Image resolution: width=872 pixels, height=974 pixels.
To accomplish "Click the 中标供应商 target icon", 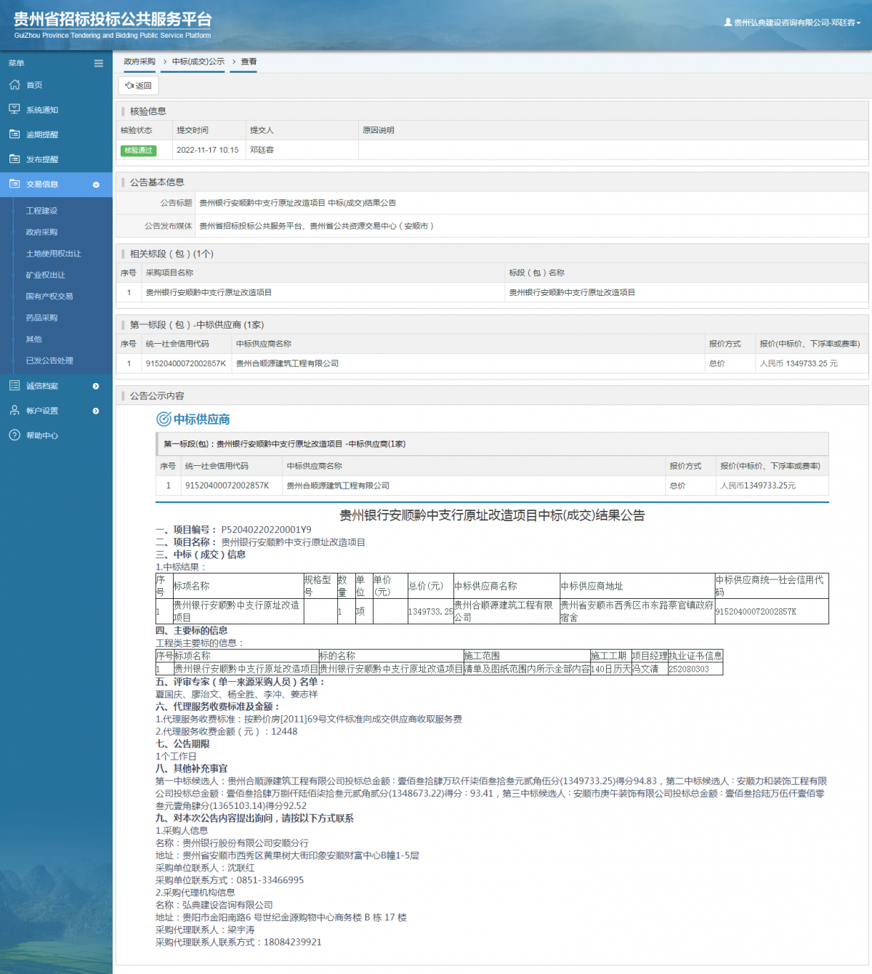I will point(163,419).
